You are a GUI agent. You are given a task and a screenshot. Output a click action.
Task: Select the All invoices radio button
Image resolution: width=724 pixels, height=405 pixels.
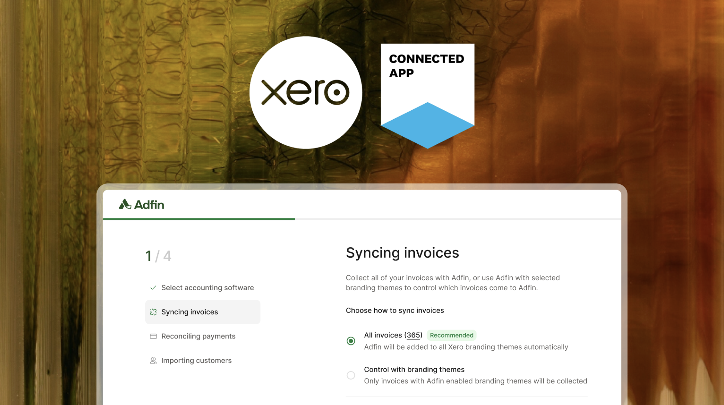click(351, 341)
